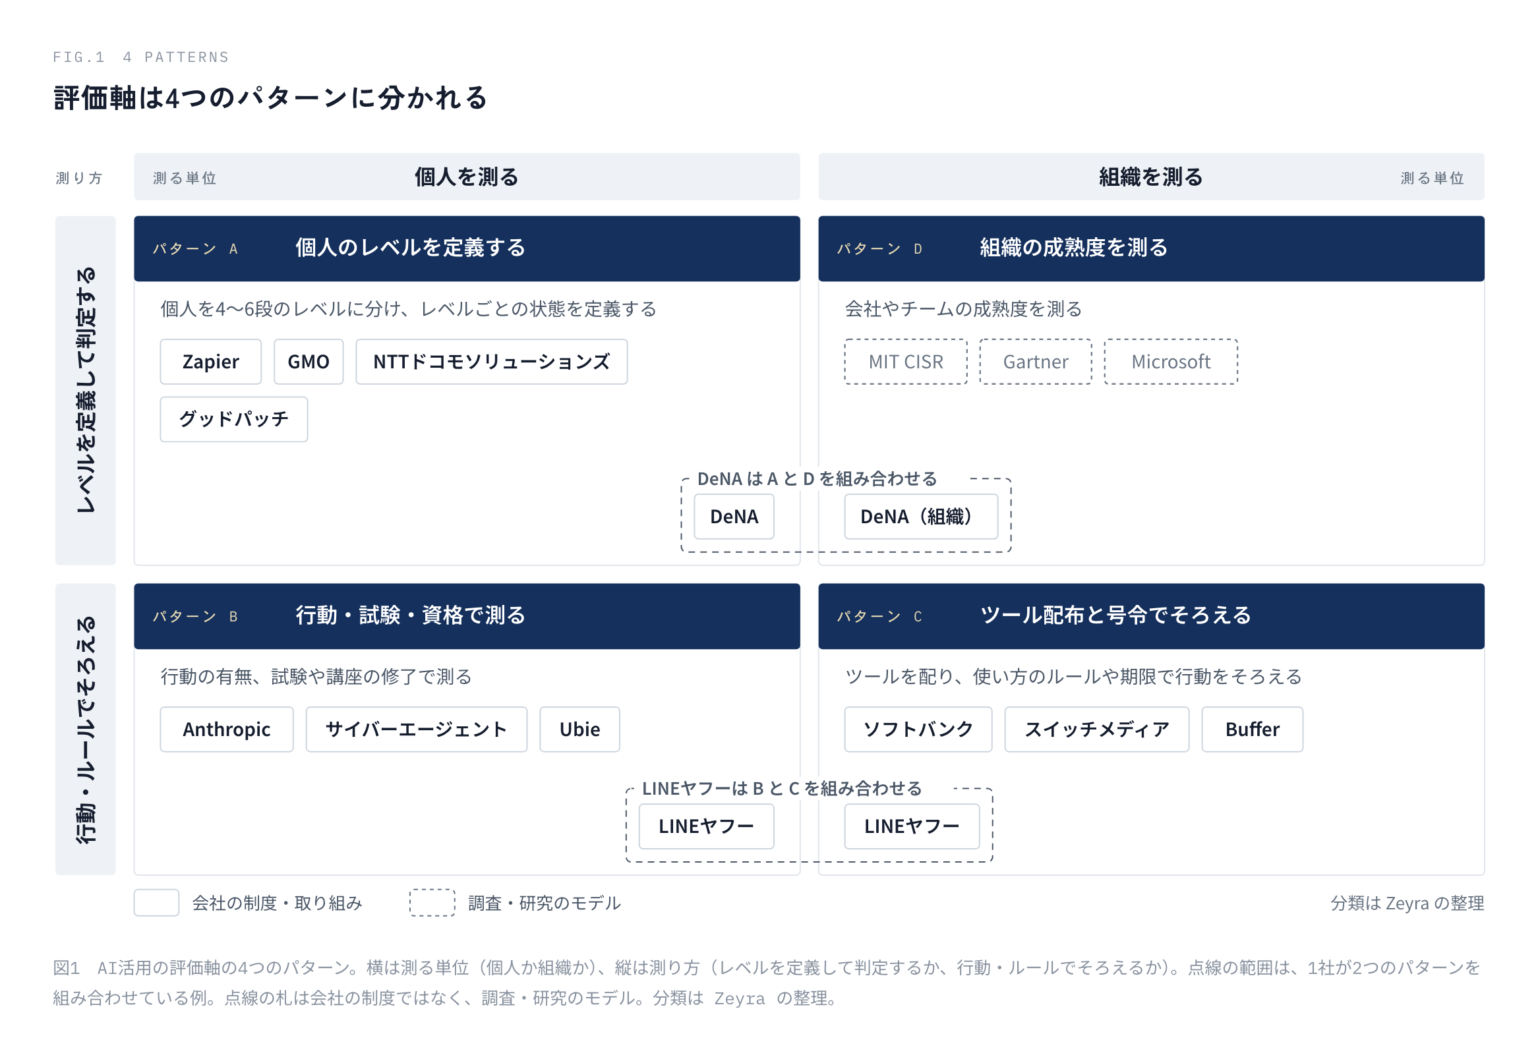This screenshot has width=1540, height=1057.
Task: Click the ソフトバンク chip
Action: coord(918,729)
